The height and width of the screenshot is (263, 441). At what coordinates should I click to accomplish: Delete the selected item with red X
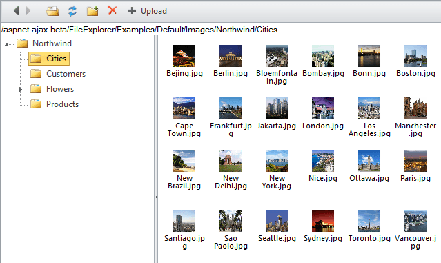click(112, 10)
